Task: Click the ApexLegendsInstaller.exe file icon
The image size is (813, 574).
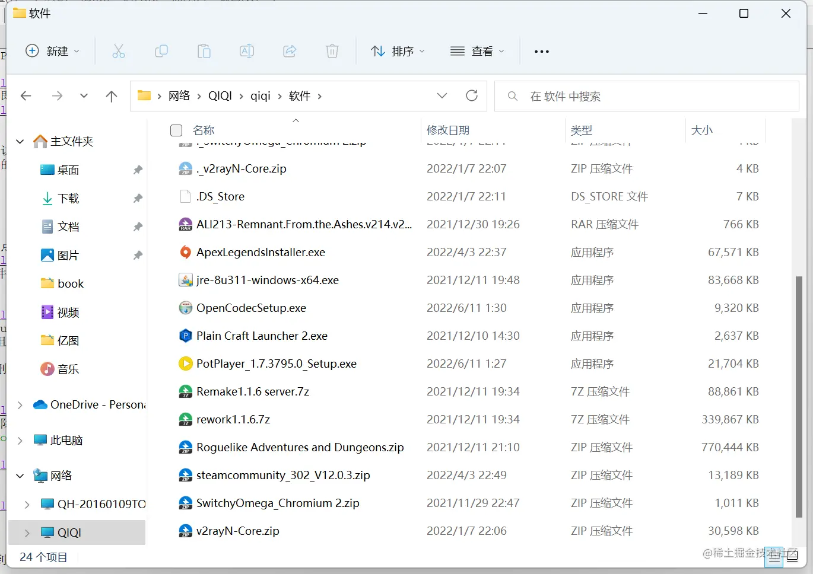Action: (186, 252)
